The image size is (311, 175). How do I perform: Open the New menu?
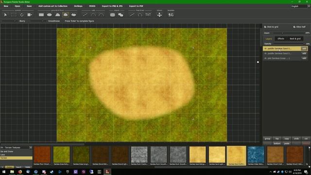click(x=6, y=6)
